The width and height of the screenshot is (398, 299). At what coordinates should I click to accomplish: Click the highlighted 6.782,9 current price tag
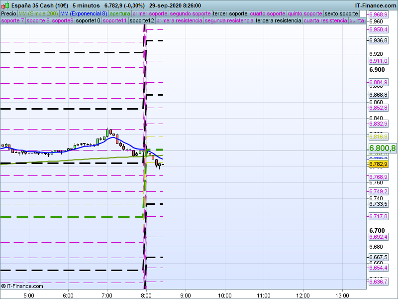pos(378,164)
